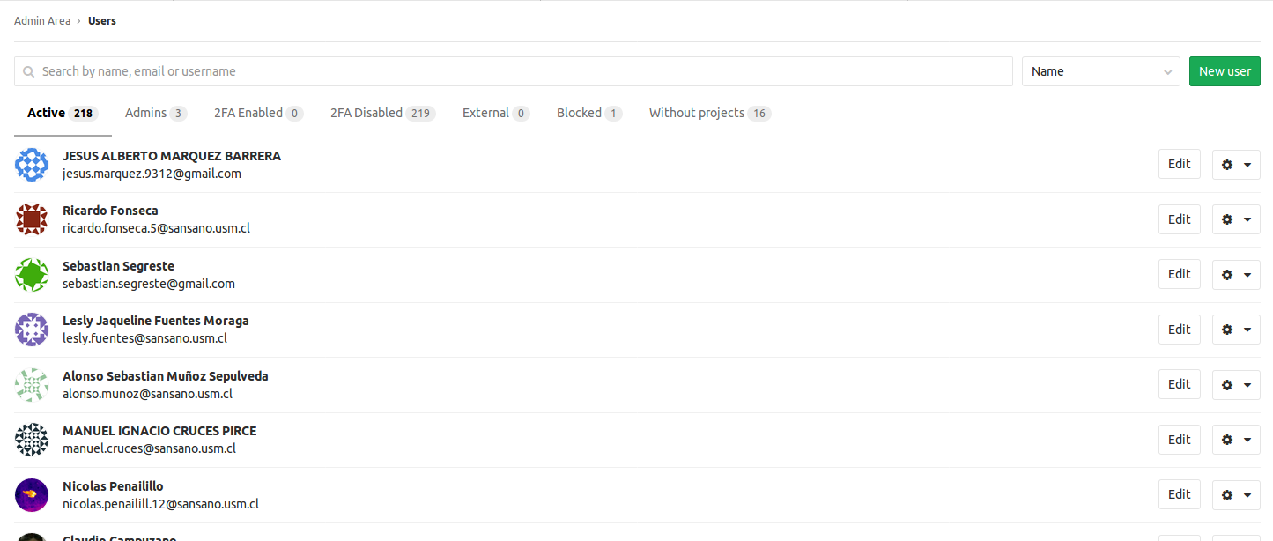Click Sebastian Segreste's green avatar

pos(32,275)
